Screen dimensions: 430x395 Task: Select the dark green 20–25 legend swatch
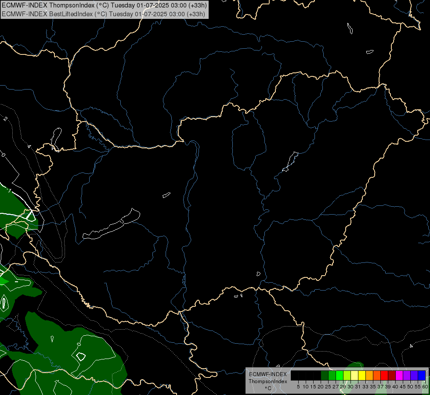[325, 375]
